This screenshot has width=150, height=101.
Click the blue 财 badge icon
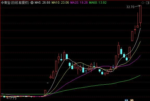pos(127,100)
